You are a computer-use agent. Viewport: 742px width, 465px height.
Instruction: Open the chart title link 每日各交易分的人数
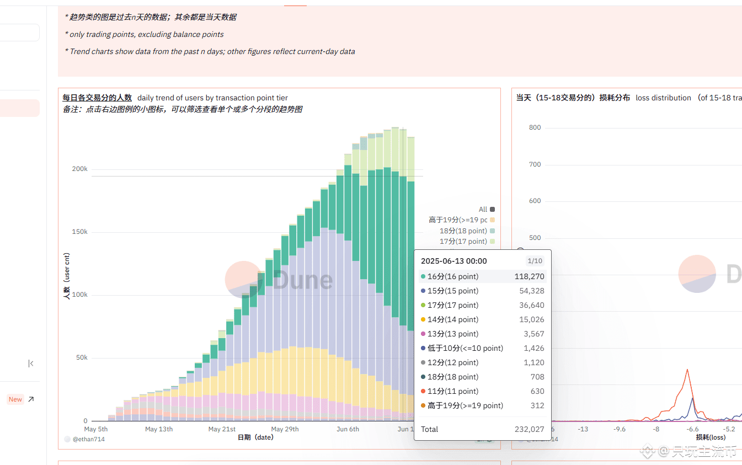97,98
